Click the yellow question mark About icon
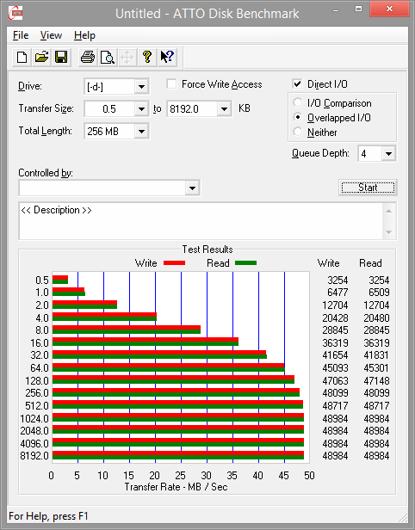Image resolution: width=415 pixels, height=530 pixels. [146, 57]
